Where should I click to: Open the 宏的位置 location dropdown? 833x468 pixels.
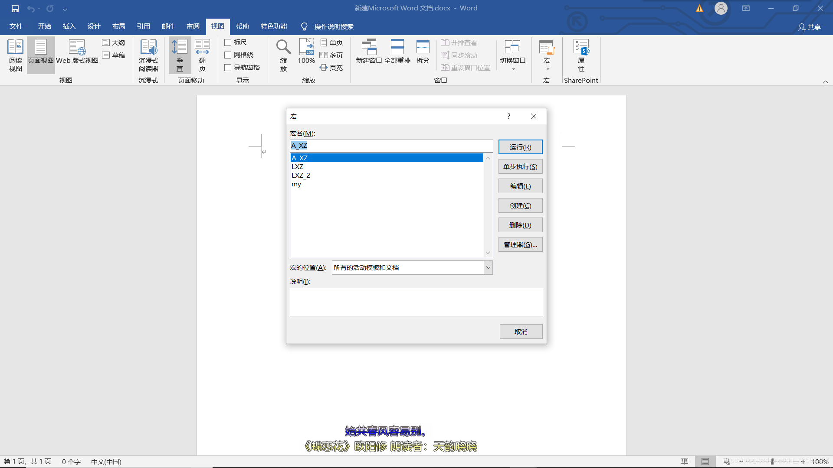coord(489,267)
